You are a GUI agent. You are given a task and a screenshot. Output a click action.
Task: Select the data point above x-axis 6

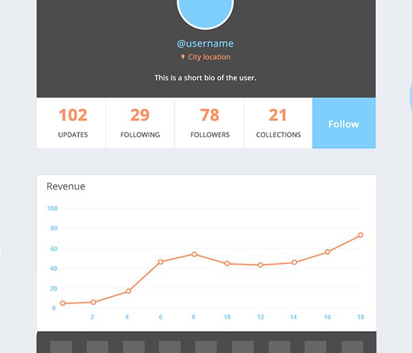(x=161, y=262)
